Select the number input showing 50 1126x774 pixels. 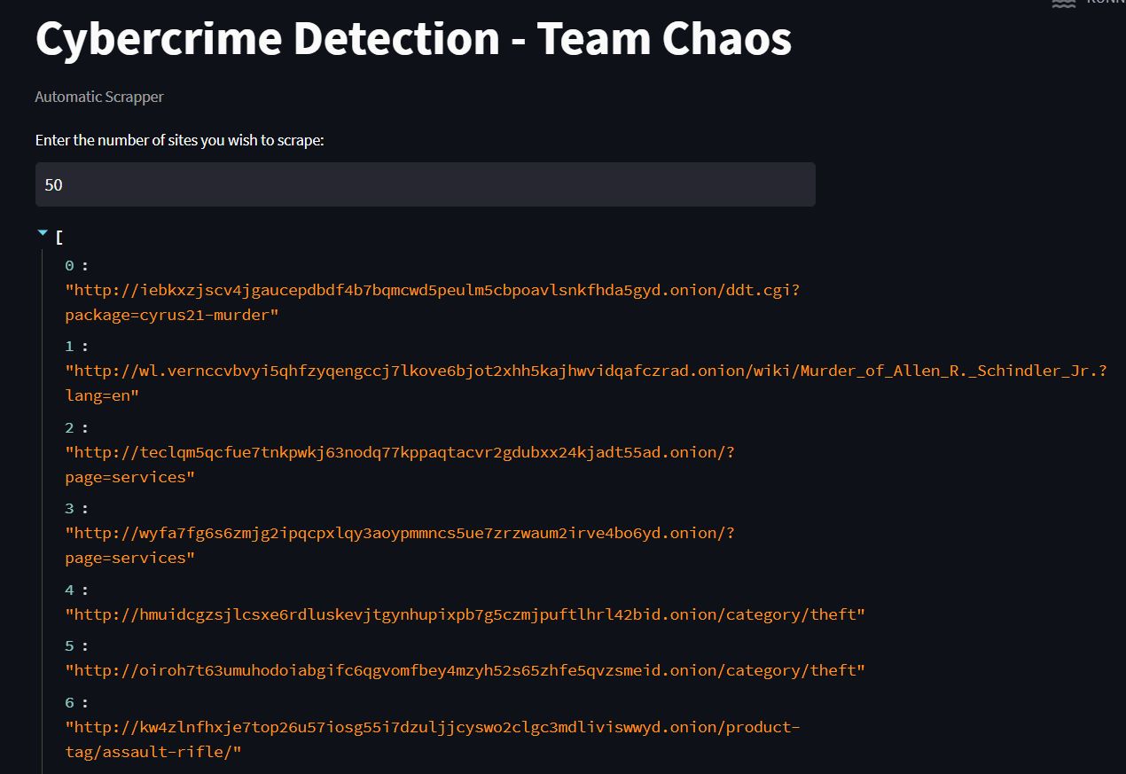(426, 184)
